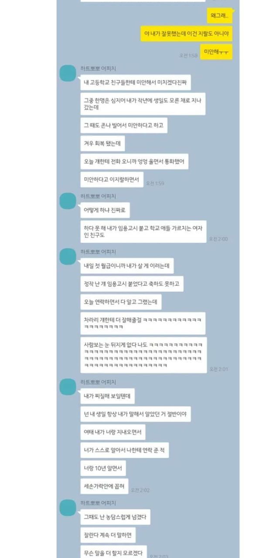Click sender name above "내 고등학교 친구들한테" message
Screen dimensions: 279x558
click(98, 68)
